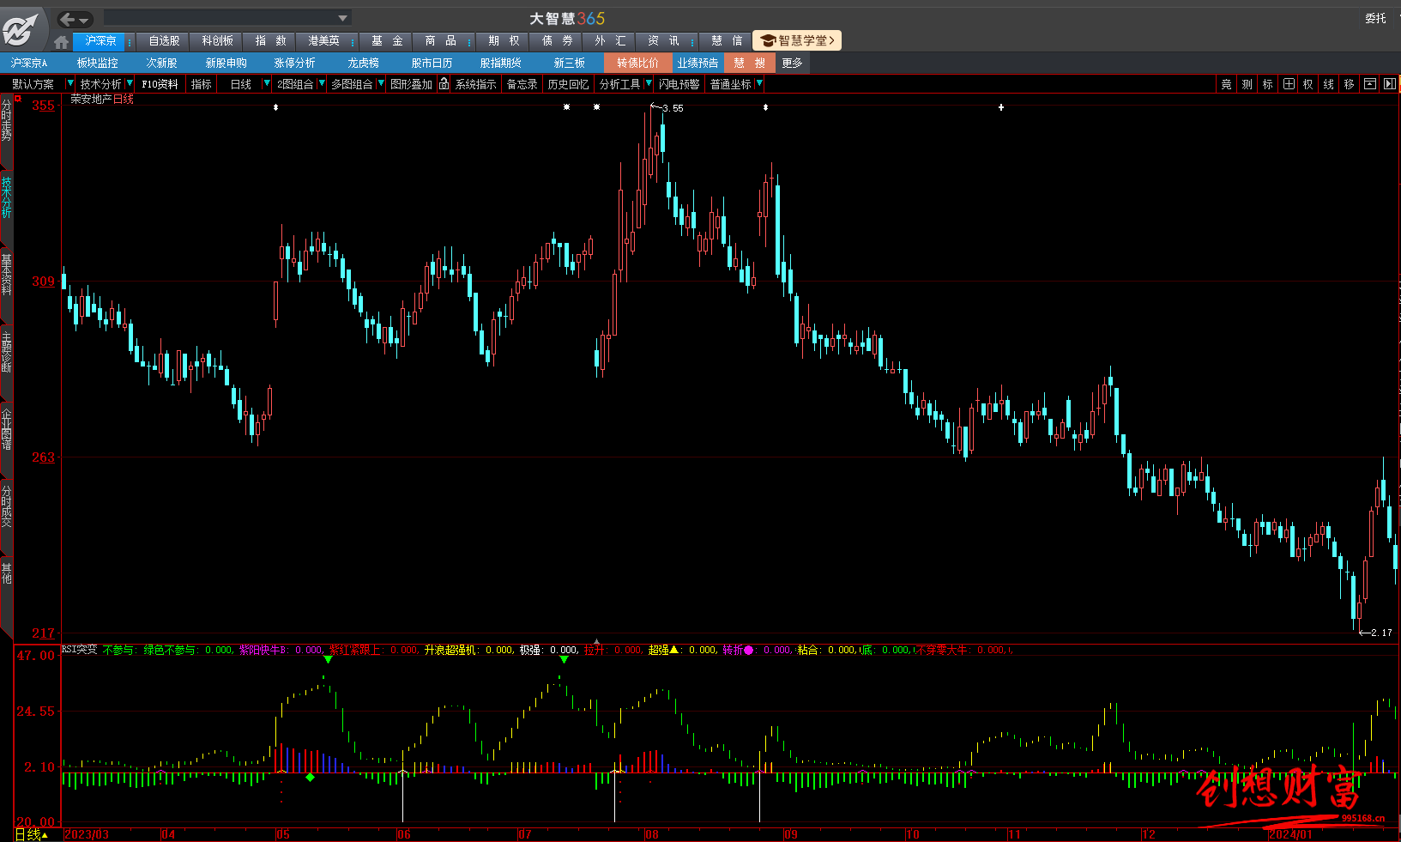
Task: Open the 多图组合 dropdown arrow
Action: click(x=380, y=83)
